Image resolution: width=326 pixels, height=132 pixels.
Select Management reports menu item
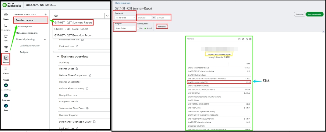(27, 33)
